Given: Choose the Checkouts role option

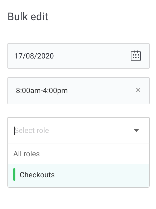Looking at the screenshot, I should [79, 175].
